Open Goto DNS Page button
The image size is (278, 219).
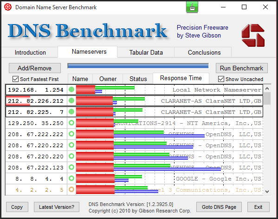(x=219, y=207)
